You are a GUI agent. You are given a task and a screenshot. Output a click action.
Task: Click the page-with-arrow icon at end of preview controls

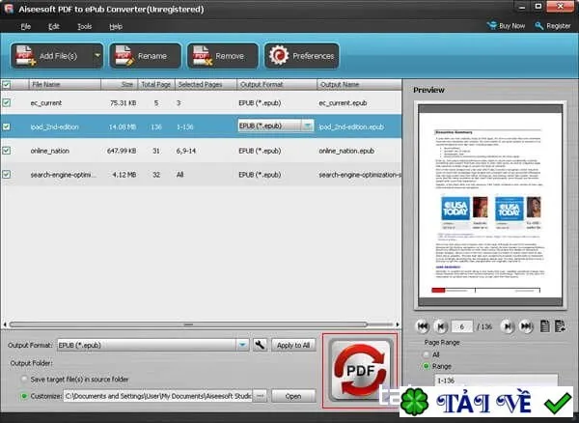(560, 325)
